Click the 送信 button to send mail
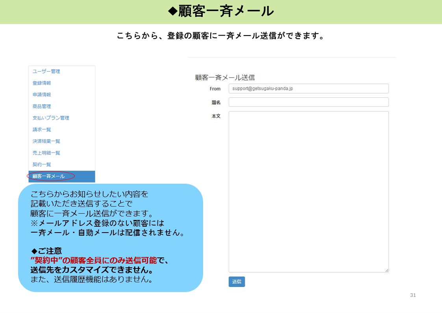This screenshot has height=313, width=442. coord(237,281)
